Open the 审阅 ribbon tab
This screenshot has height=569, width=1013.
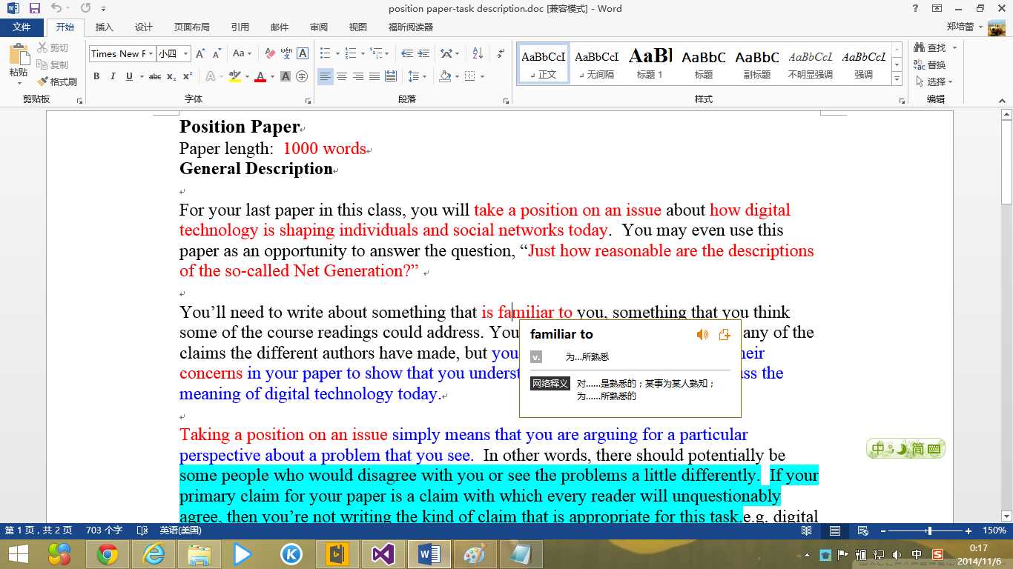319,27
